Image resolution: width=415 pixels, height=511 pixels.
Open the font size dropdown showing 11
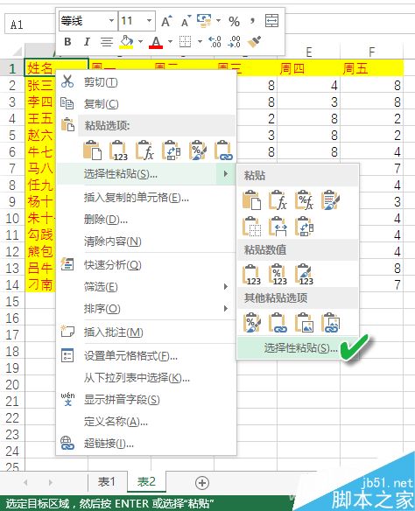point(150,21)
